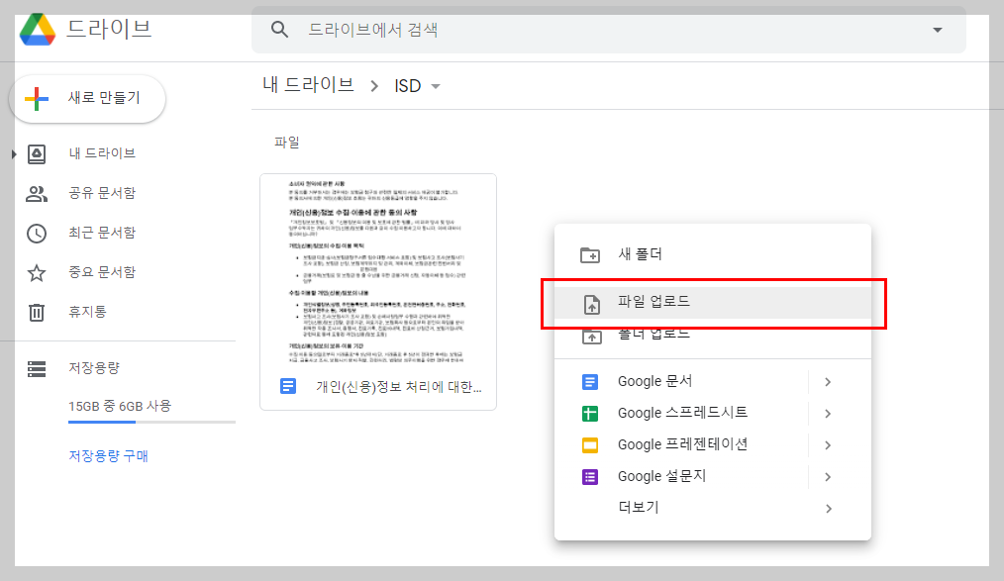This screenshot has height=581, width=1004.
Task: Select the Google 문서 icon in the menu
Action: [x=589, y=381]
